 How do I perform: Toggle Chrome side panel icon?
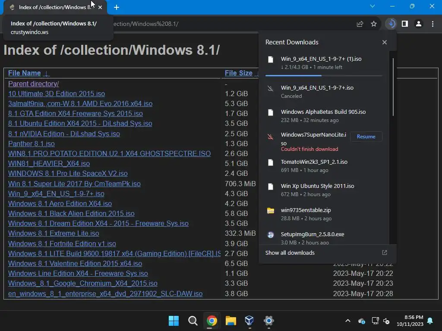(405, 24)
